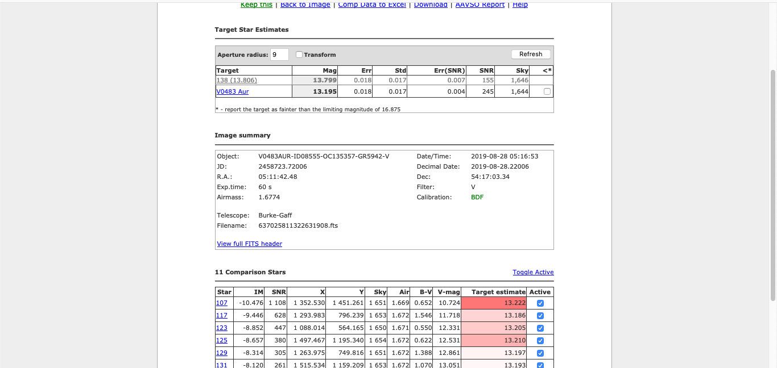Click Comp Data to Excel link
The height and width of the screenshot is (368, 777).
(x=372, y=5)
